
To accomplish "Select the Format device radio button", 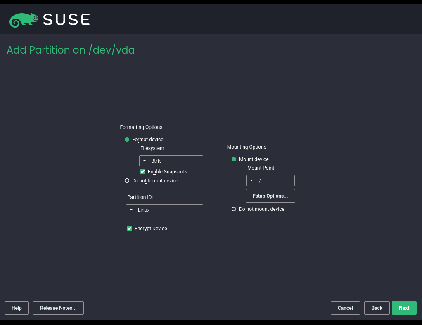I will pyautogui.click(x=127, y=140).
